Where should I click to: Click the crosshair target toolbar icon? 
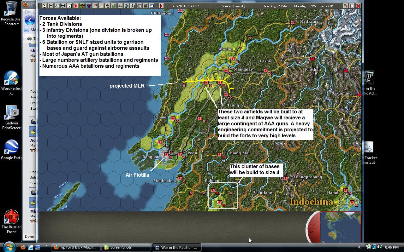[x=133, y=6]
